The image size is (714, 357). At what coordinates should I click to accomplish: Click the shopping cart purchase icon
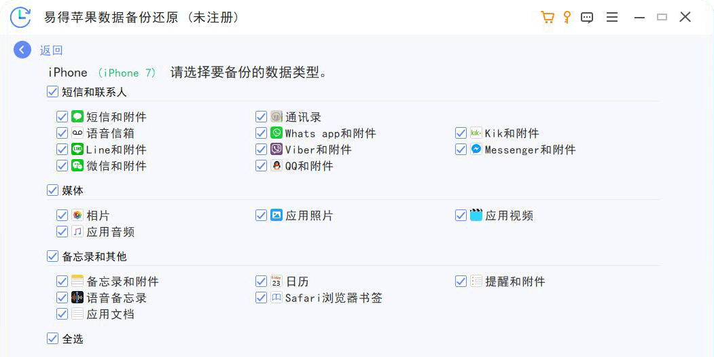(547, 17)
